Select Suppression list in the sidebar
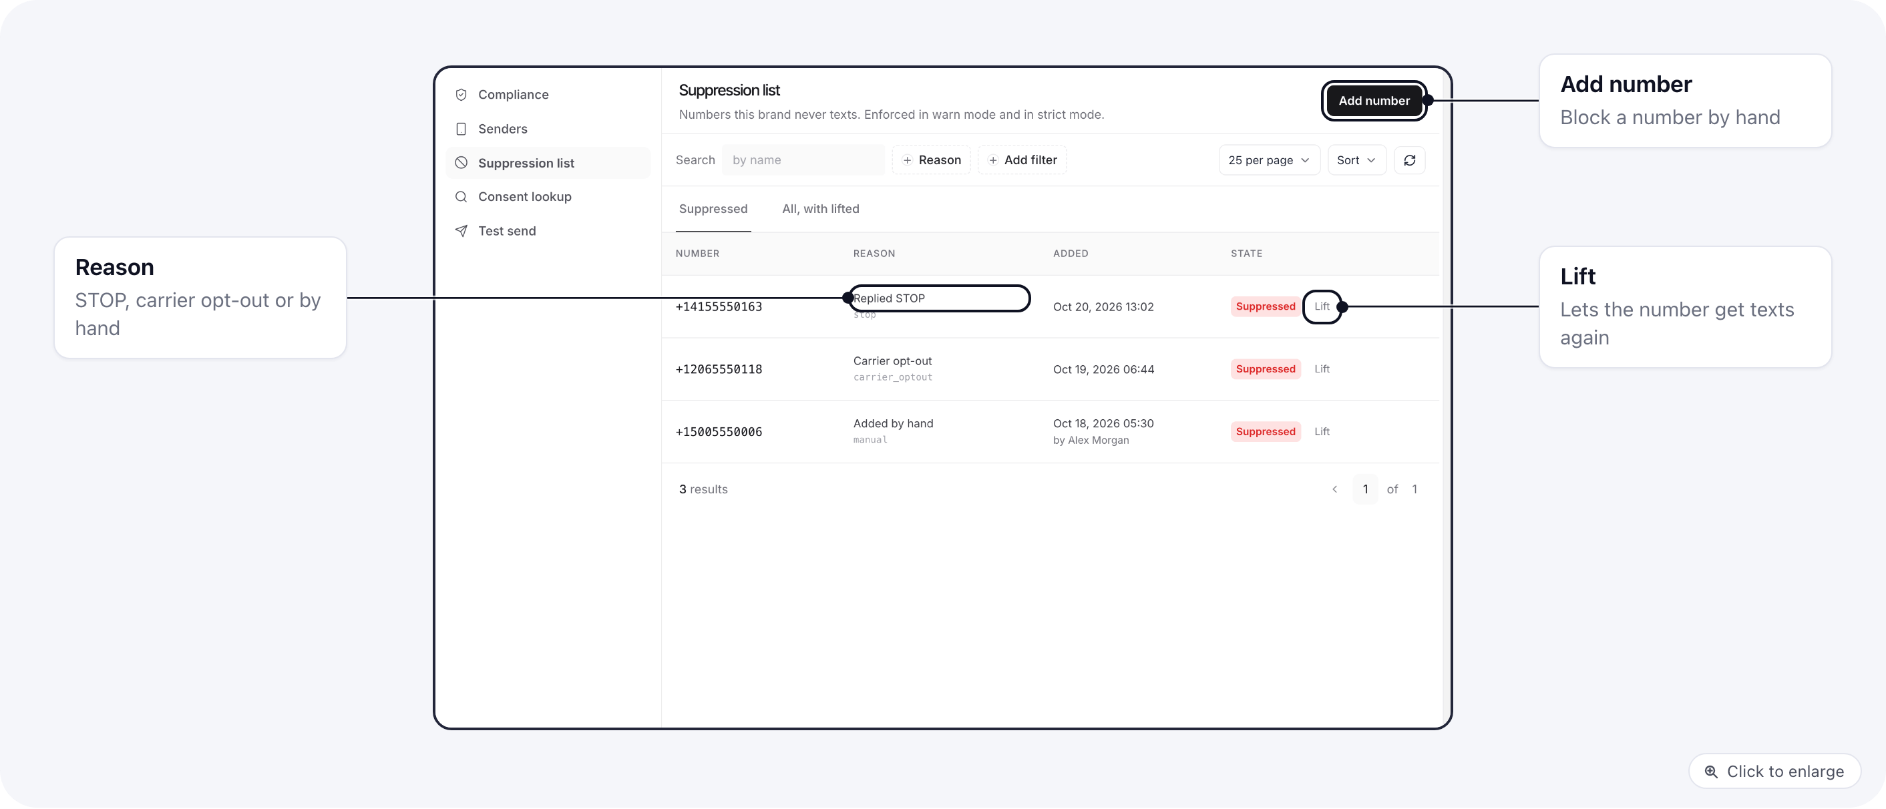The height and width of the screenshot is (809, 1886). (x=548, y=162)
